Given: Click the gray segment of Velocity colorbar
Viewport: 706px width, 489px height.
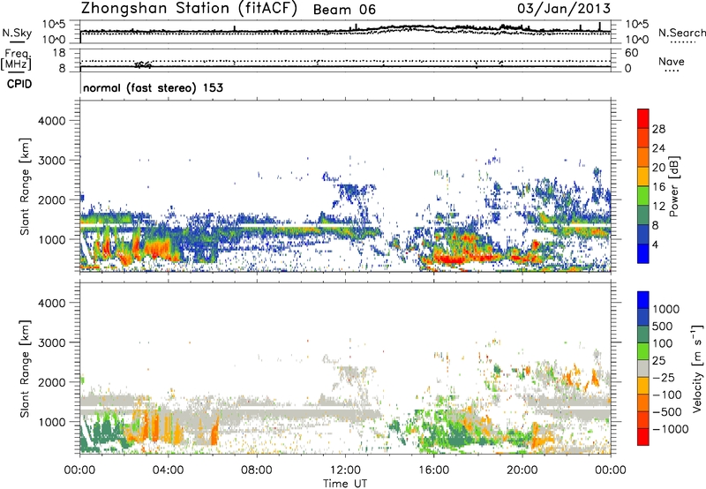Looking at the screenshot, I should point(643,369).
